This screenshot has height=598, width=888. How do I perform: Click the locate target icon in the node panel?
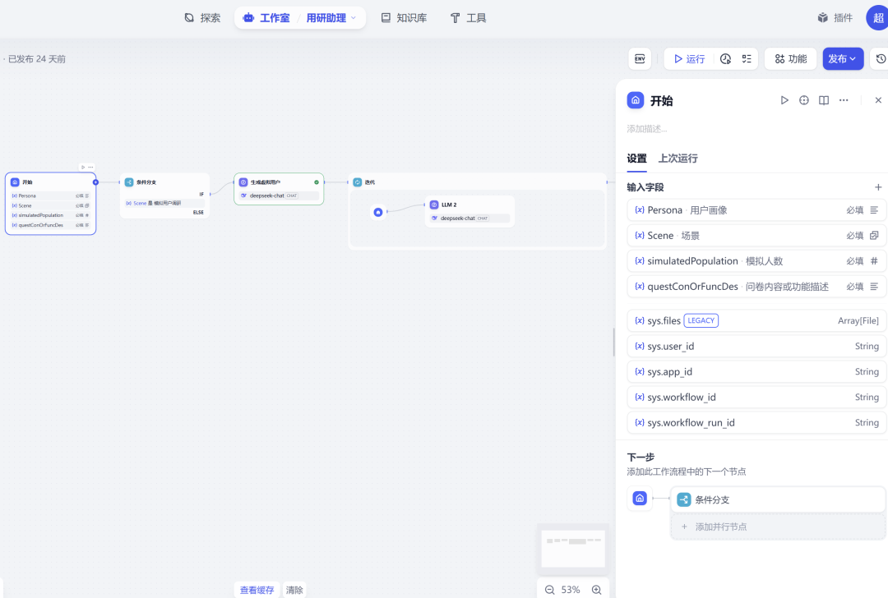click(804, 99)
